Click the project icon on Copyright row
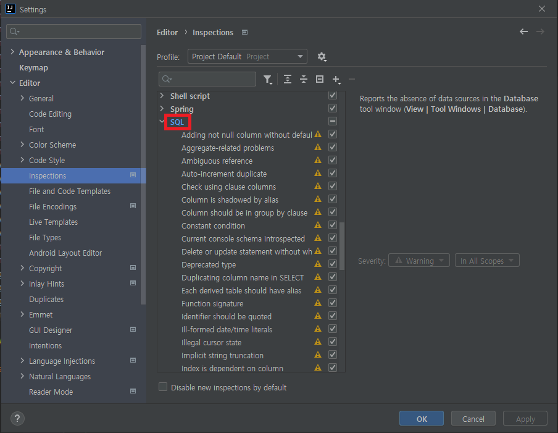The height and width of the screenshot is (433, 558). (133, 267)
